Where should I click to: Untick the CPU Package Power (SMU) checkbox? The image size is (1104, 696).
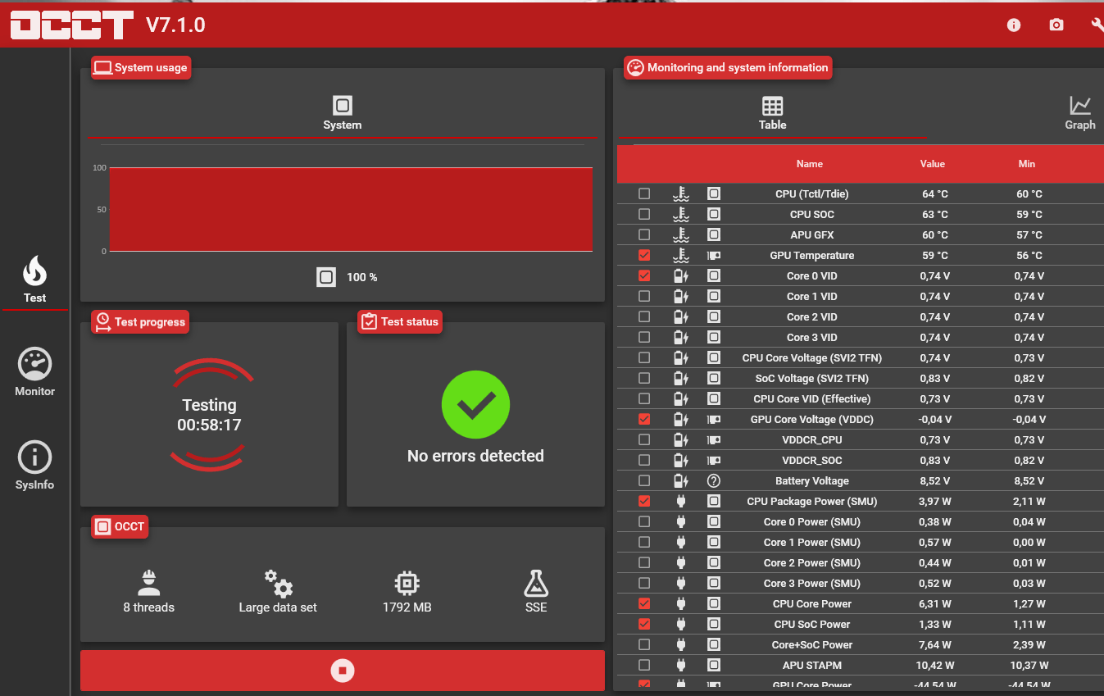point(644,501)
